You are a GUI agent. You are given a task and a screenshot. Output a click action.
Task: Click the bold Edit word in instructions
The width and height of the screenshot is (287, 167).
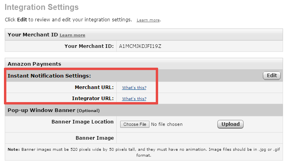pyautogui.click(x=22, y=20)
